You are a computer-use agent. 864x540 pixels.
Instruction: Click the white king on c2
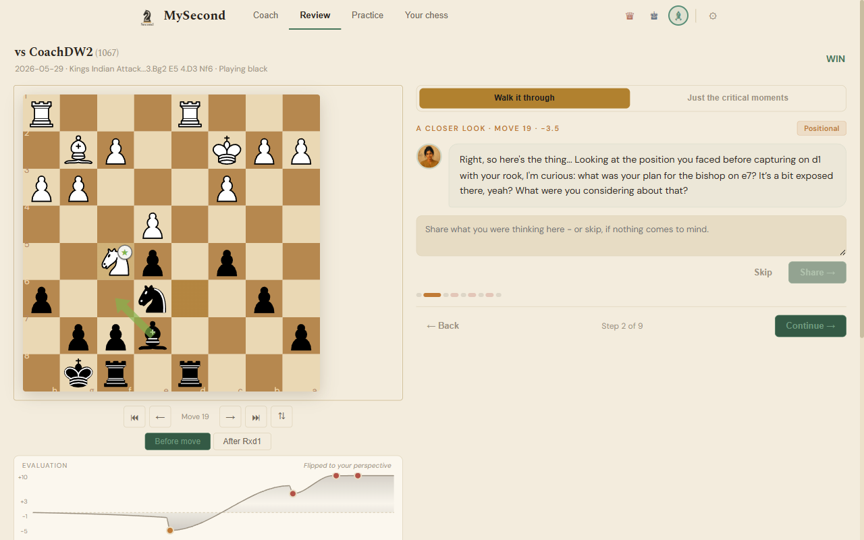[227, 150]
